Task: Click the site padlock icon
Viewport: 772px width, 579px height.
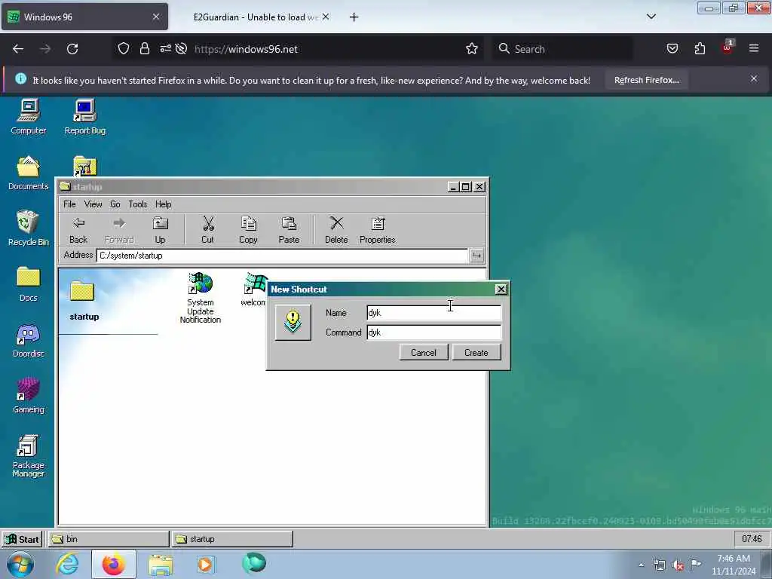Action: pos(144,49)
